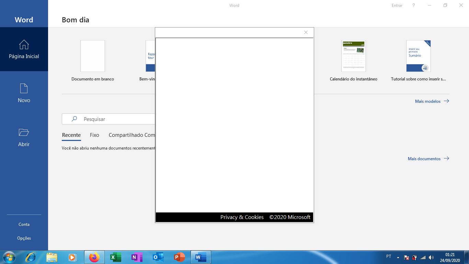The height and width of the screenshot is (264, 469).
Task: Open the help question mark icon
Action: coord(414,5)
